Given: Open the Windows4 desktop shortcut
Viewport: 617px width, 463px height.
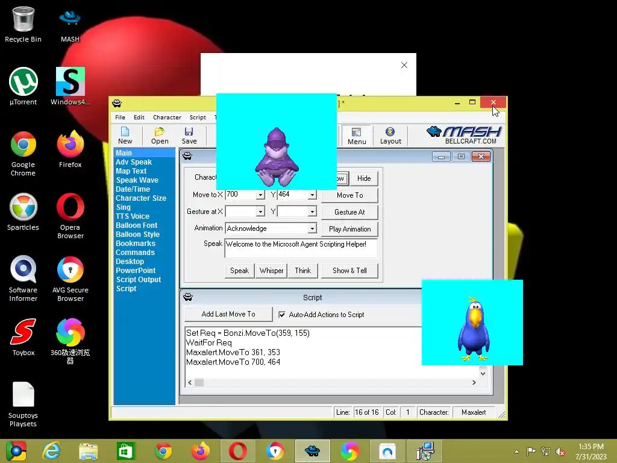Looking at the screenshot, I should (x=70, y=86).
